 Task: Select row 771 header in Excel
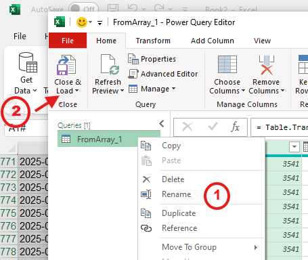point(9,162)
